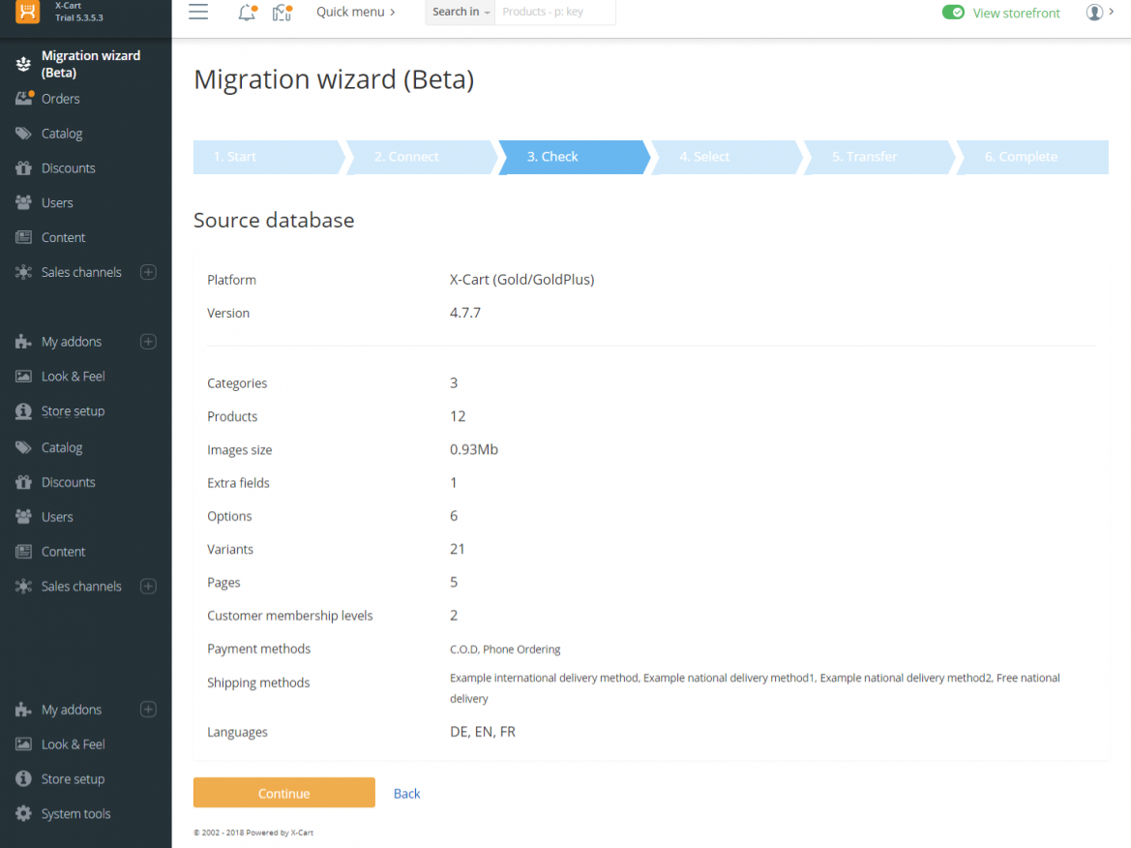
Task: Open the Users section icon
Action: [x=21, y=202]
